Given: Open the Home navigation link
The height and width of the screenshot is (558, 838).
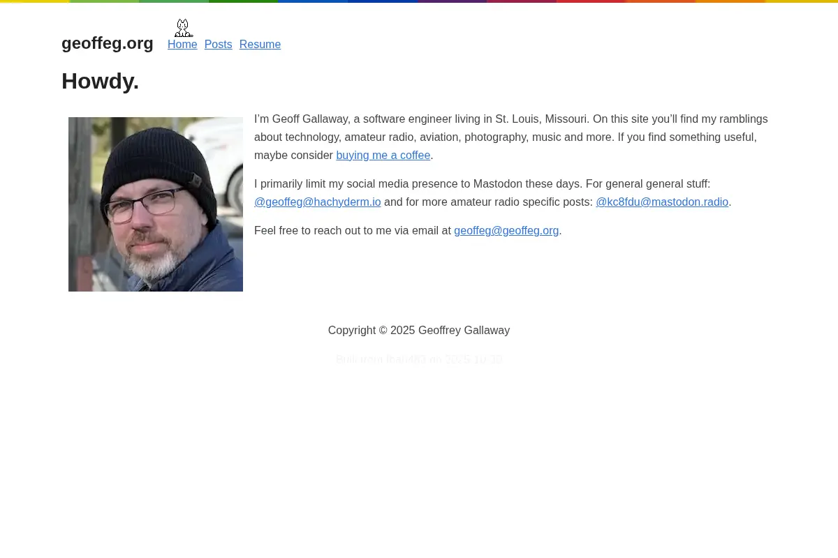Looking at the screenshot, I should coord(182,45).
